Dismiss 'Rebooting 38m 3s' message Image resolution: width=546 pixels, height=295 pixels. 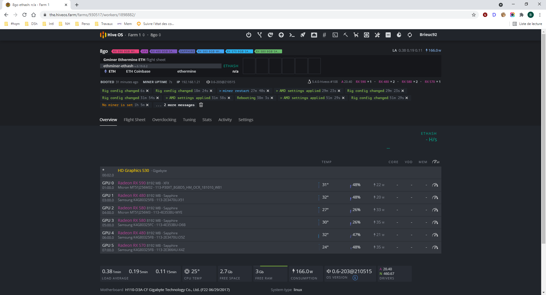[x=272, y=98]
